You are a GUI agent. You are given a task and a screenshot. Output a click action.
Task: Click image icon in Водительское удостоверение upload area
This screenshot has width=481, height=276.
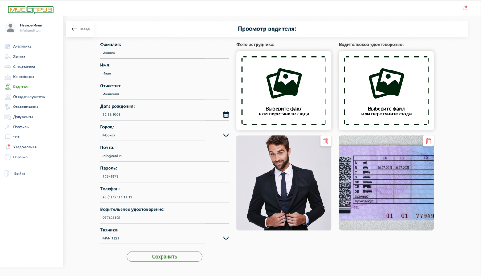tap(386, 83)
